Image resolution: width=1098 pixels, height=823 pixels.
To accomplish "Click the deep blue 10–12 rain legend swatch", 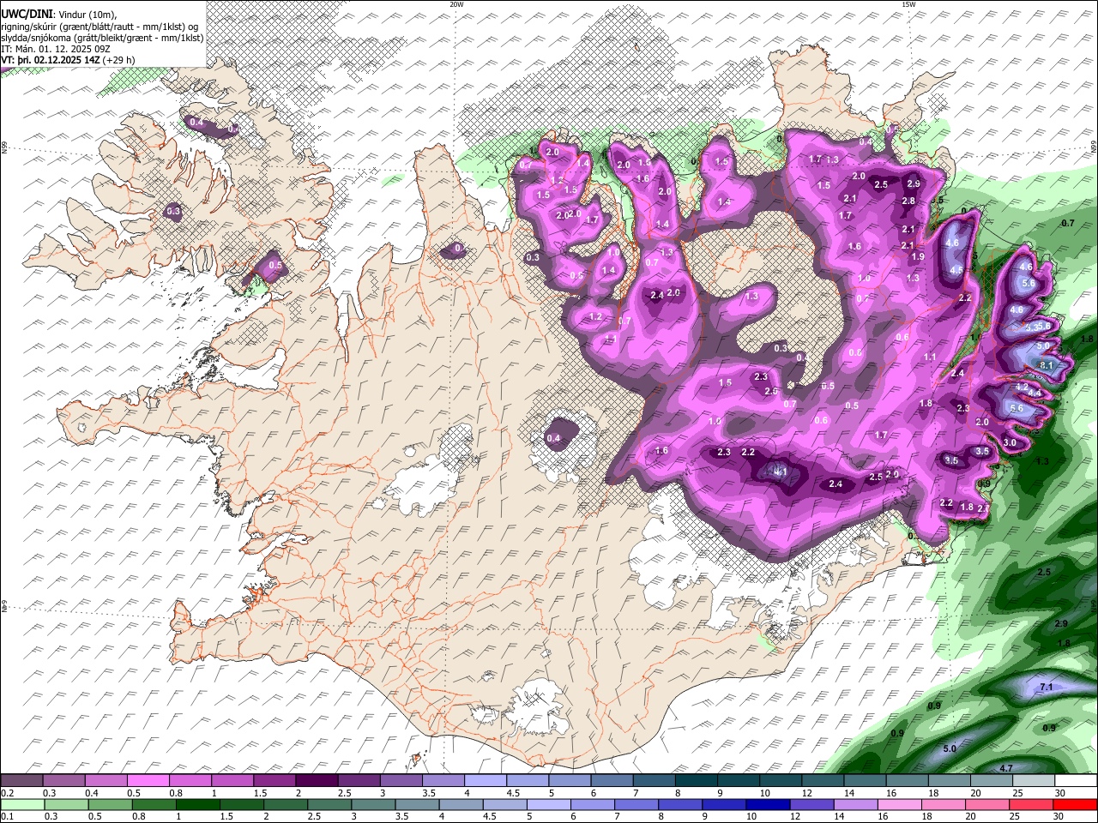I will pos(766,804).
